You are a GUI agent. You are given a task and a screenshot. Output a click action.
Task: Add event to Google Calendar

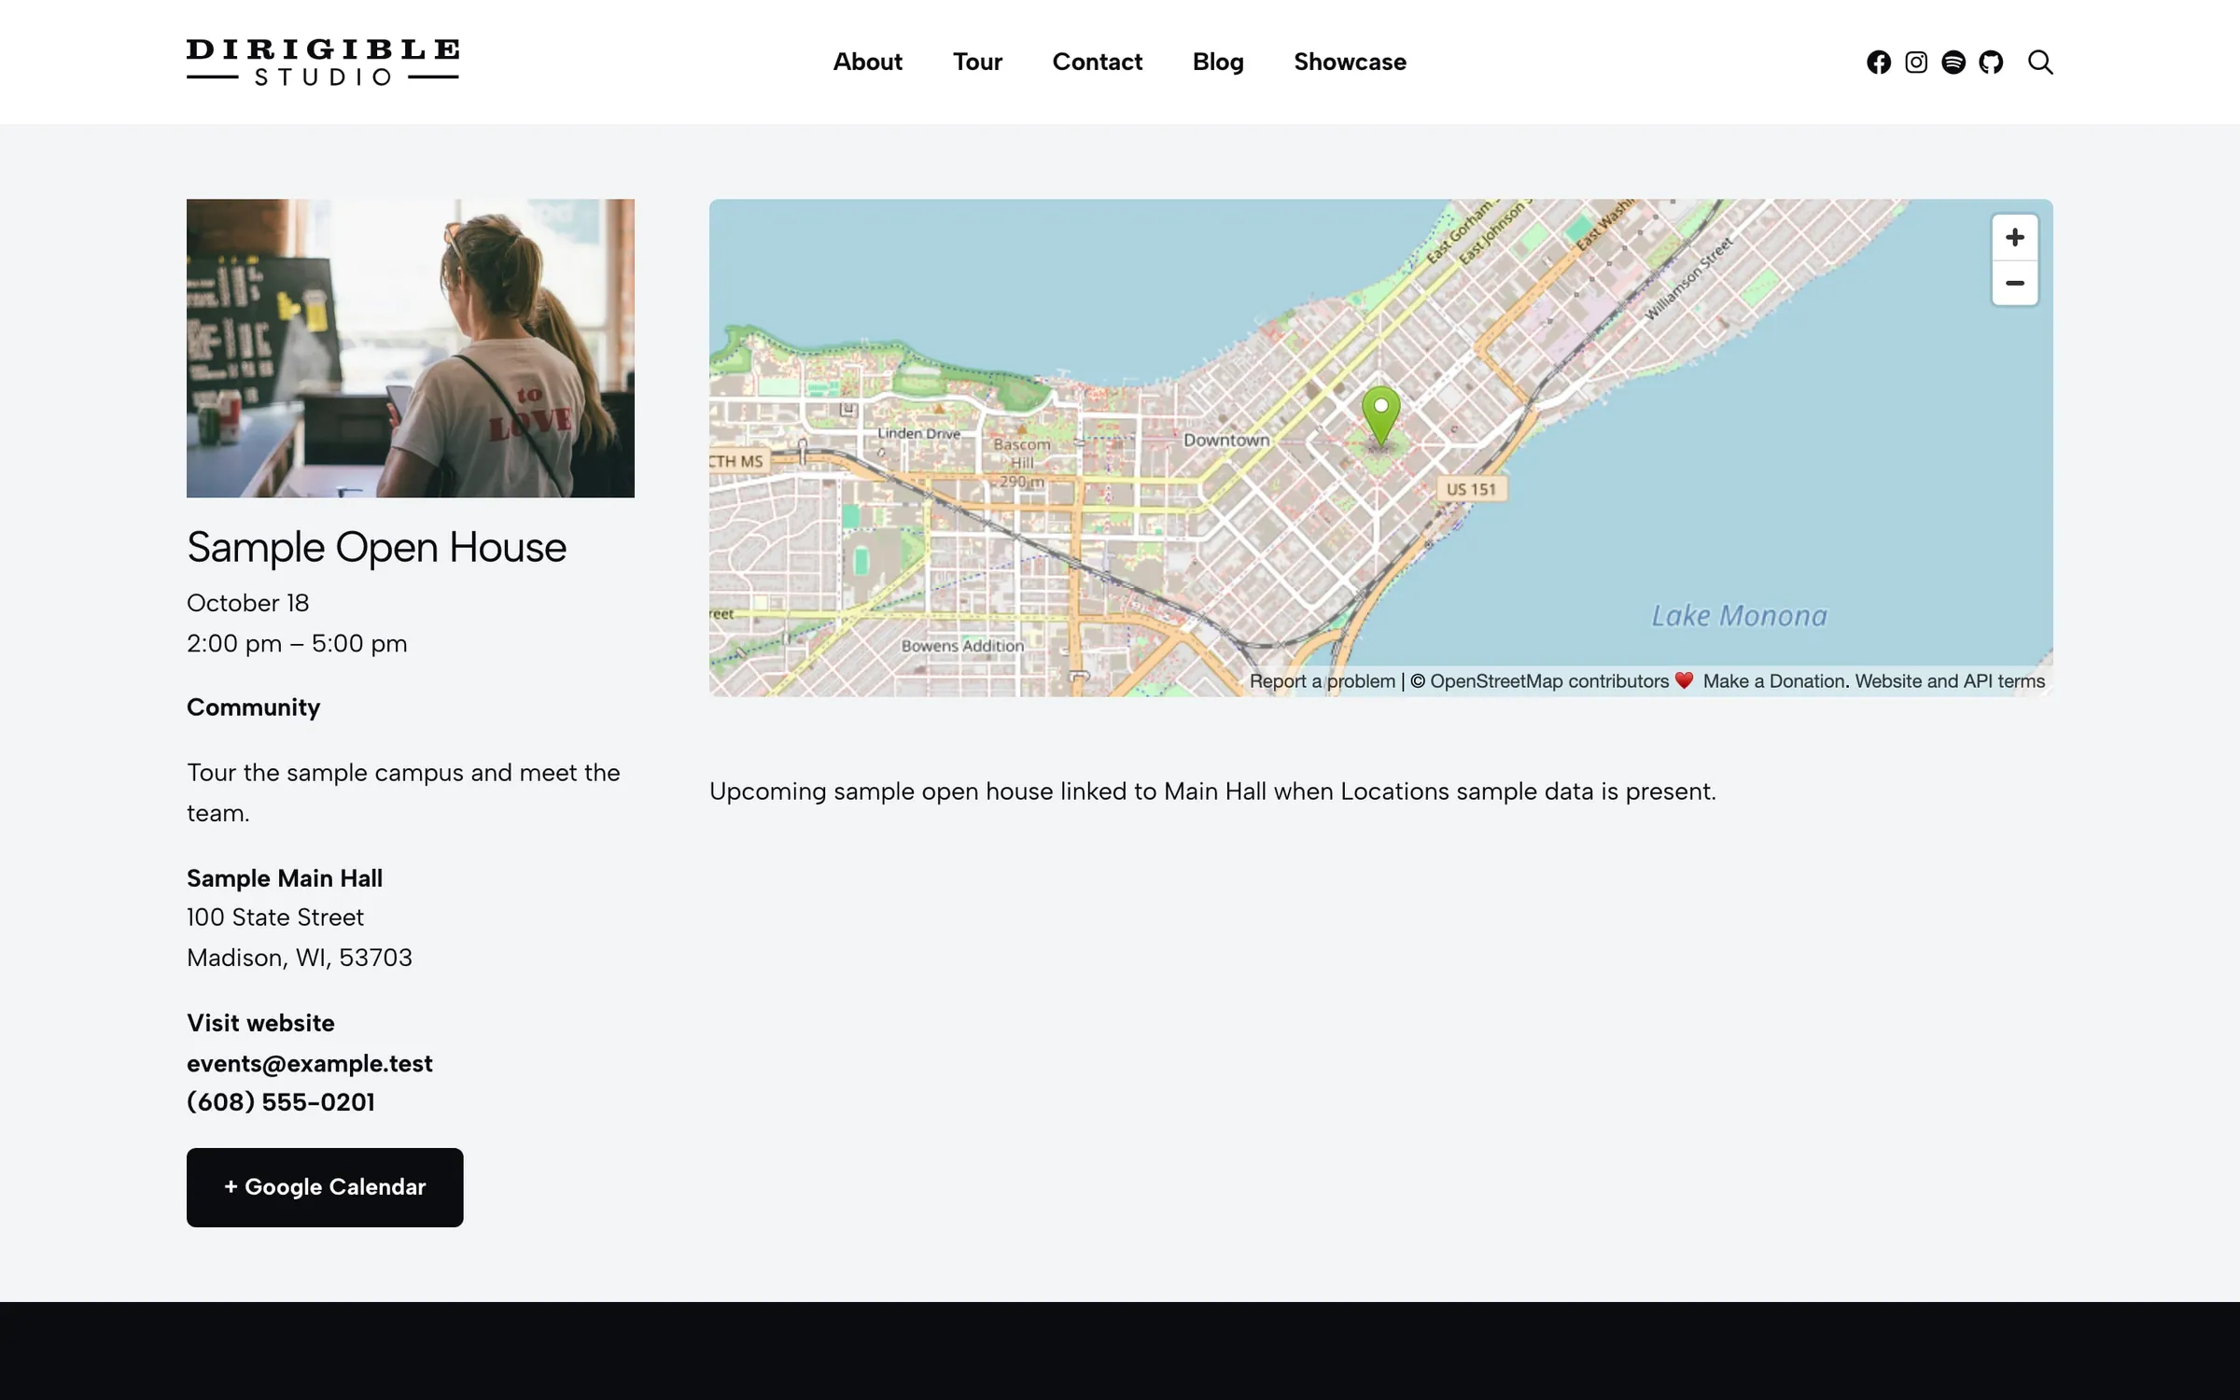(325, 1187)
